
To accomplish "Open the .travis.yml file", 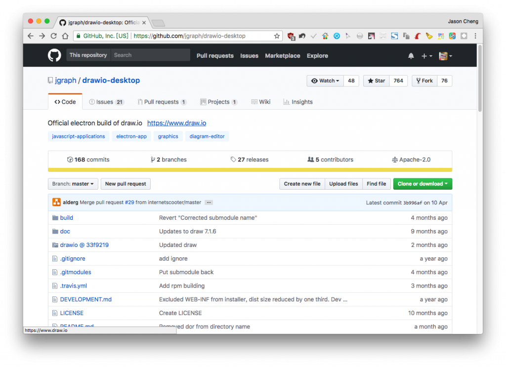I will 74,285.
